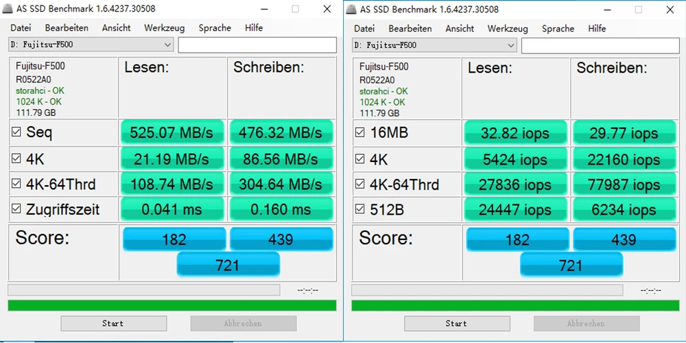
Task: Click 16MB write result 29.77 iops
Action: pos(624,132)
